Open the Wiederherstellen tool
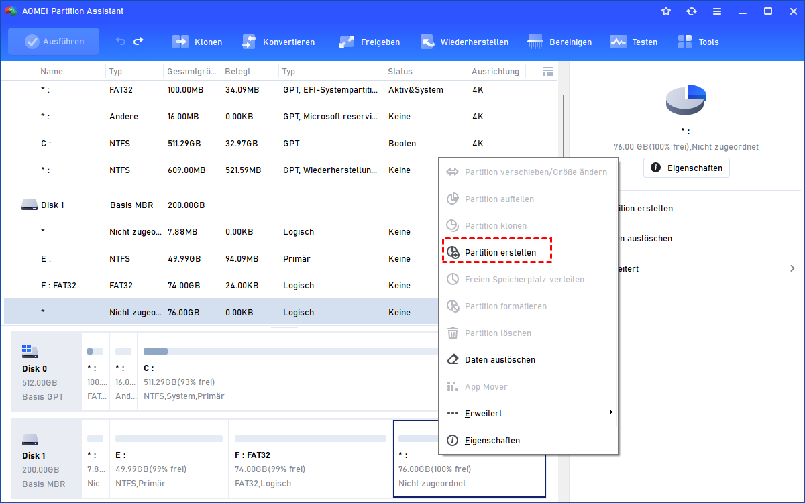The image size is (805, 503). click(x=464, y=42)
